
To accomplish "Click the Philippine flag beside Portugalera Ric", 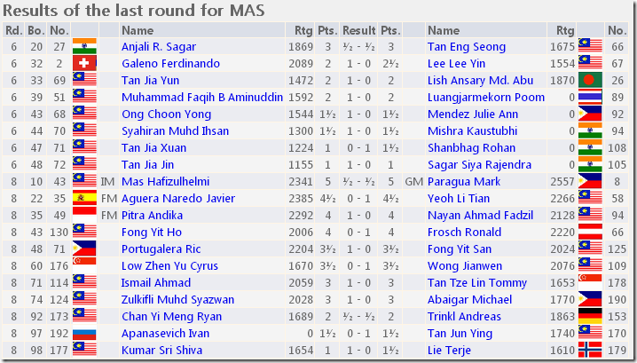I will [84, 249].
